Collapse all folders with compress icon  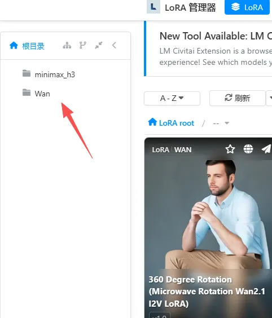[x=99, y=45]
